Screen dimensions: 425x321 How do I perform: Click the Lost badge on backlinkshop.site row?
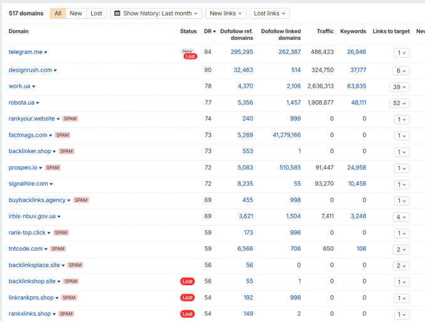(x=188, y=282)
